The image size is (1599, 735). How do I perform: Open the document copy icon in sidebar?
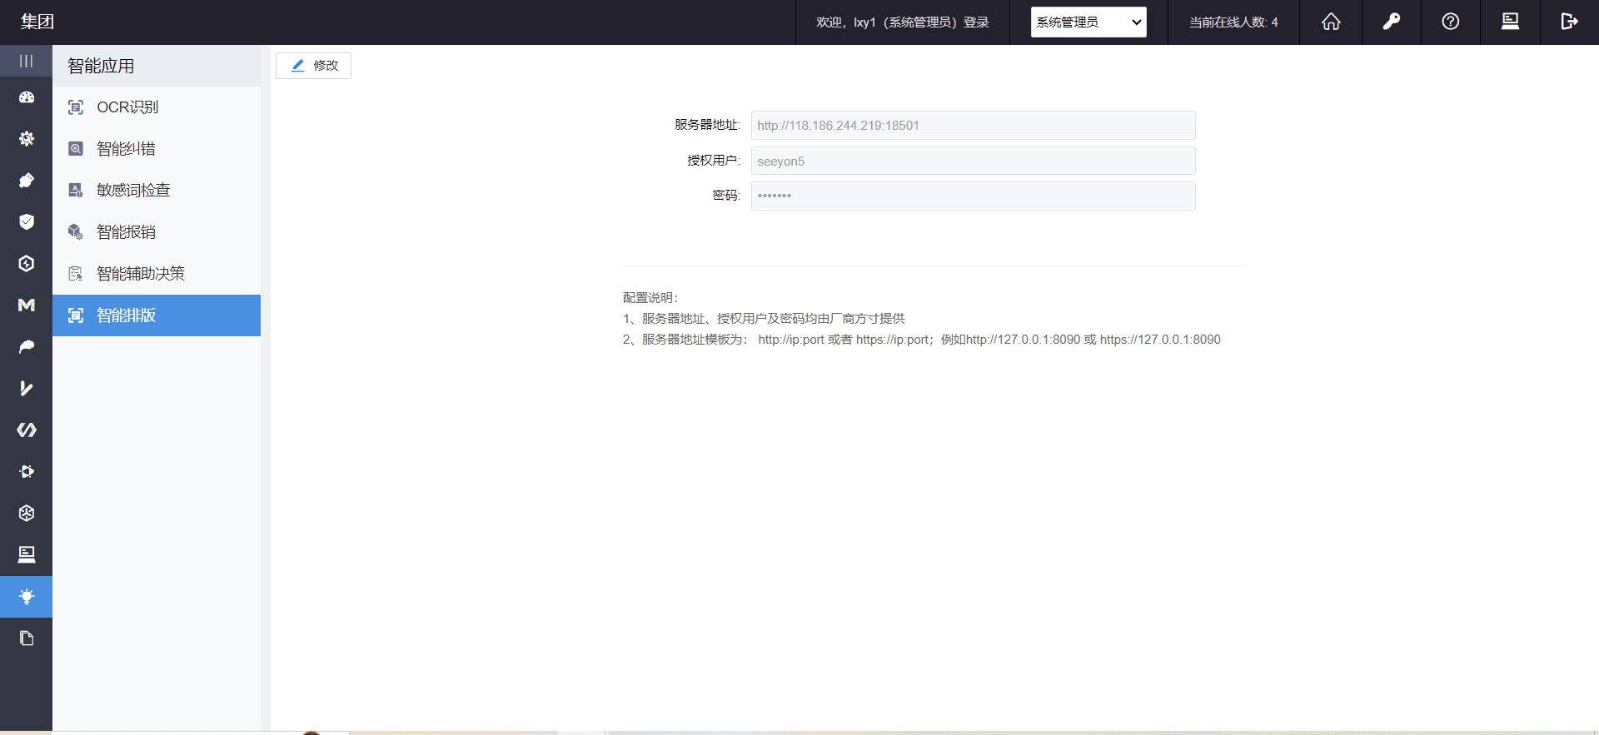click(x=27, y=638)
